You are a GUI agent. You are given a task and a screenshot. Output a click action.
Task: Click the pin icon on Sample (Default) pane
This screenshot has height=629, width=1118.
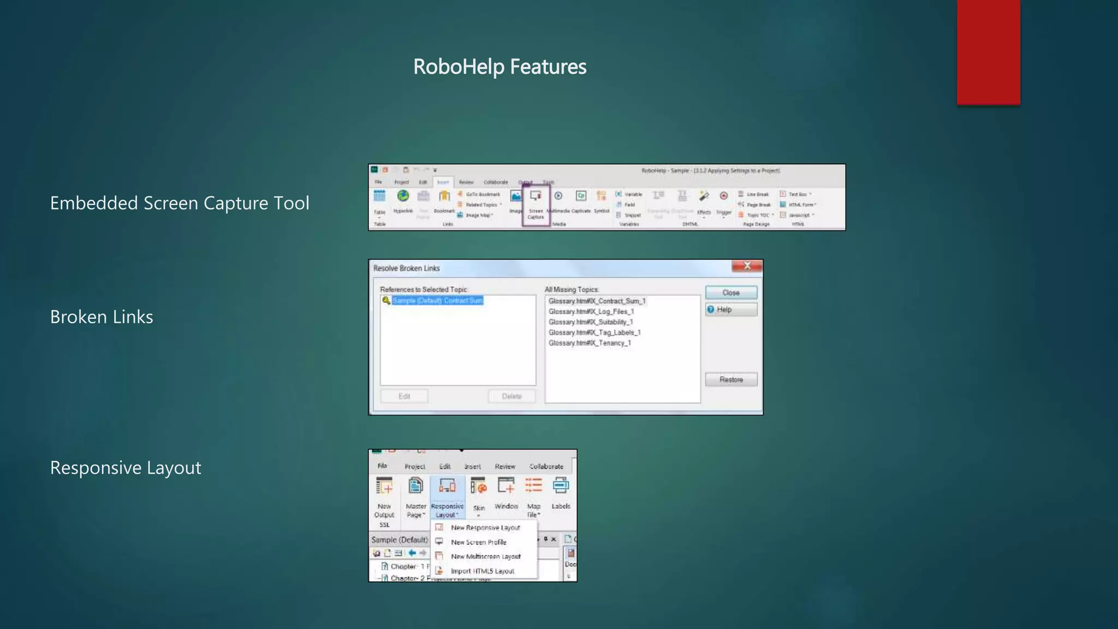click(x=545, y=539)
